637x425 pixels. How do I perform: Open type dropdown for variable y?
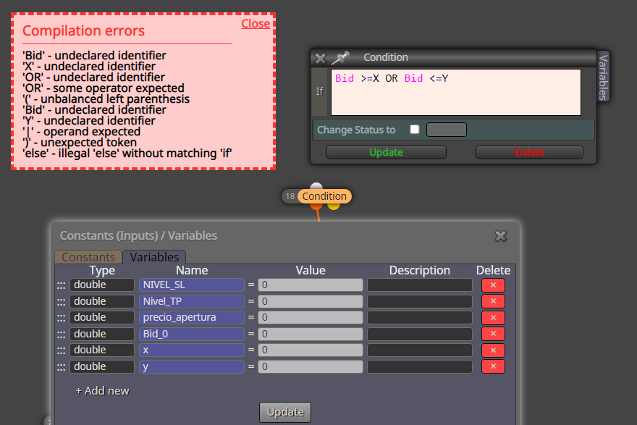point(102,366)
